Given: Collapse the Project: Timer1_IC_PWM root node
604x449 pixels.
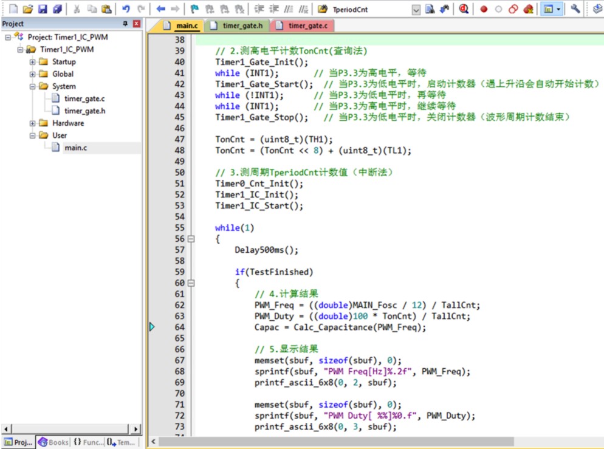Looking at the screenshot, I should point(8,37).
